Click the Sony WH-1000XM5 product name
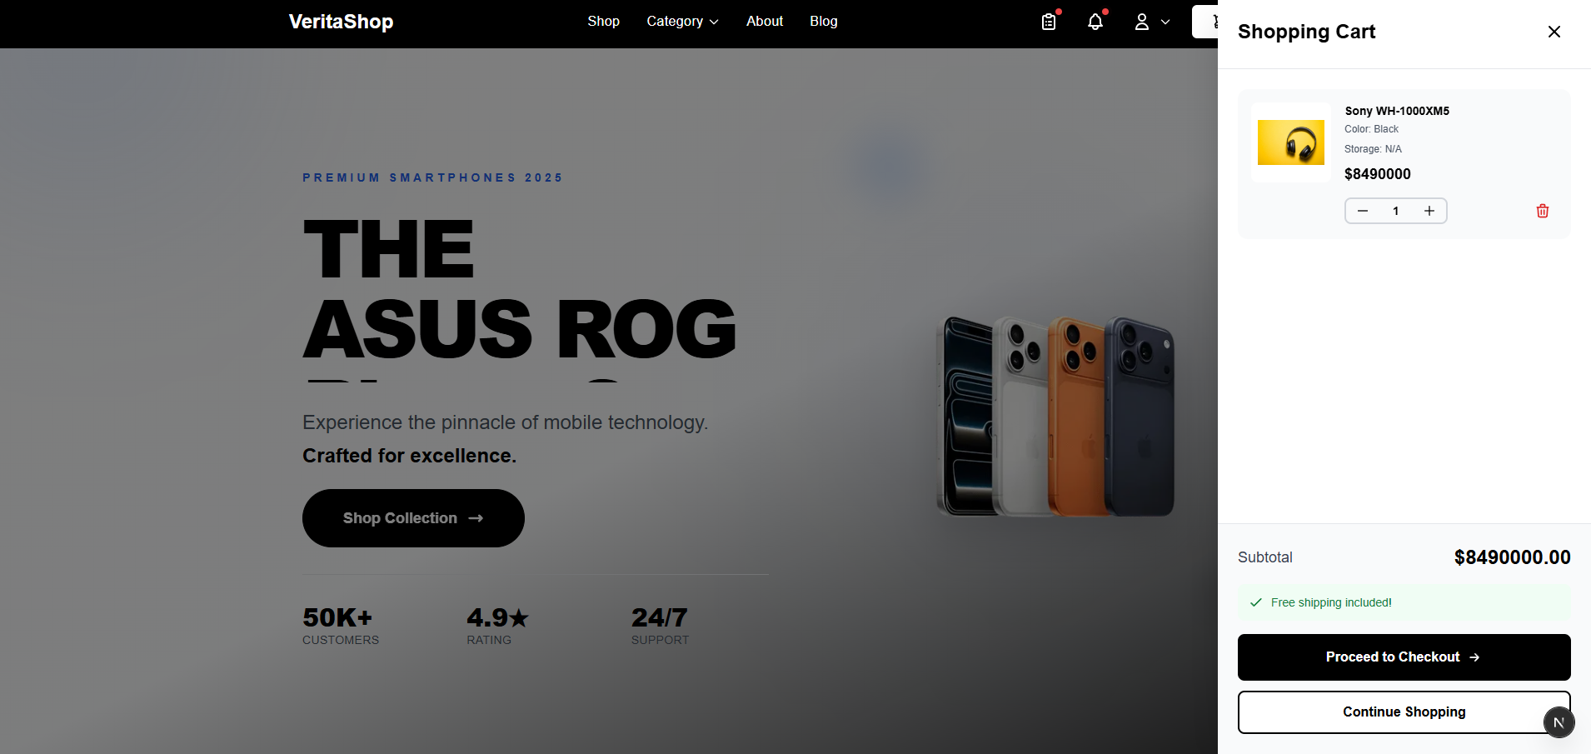1591x754 pixels. [x=1397, y=111]
